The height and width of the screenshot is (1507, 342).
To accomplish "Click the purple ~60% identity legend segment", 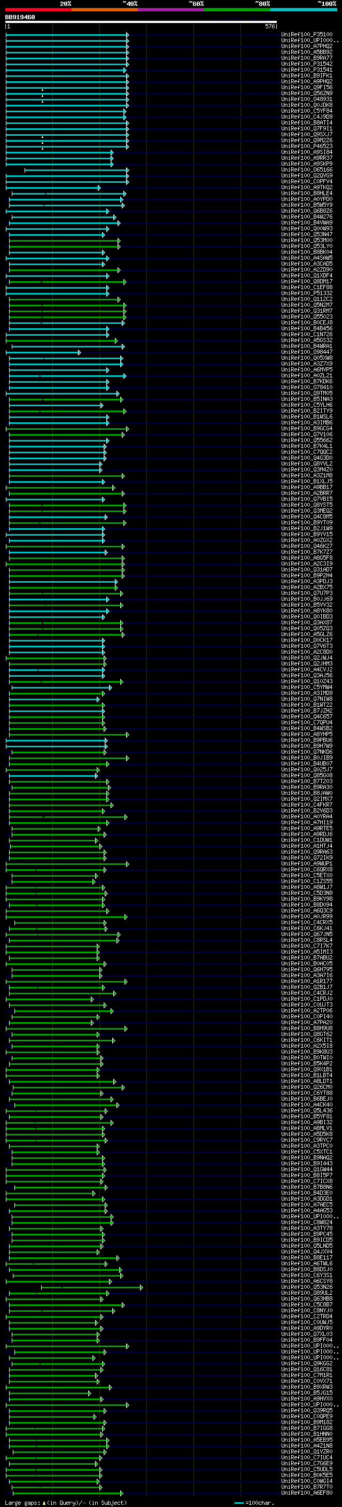I will [x=170, y=10].
